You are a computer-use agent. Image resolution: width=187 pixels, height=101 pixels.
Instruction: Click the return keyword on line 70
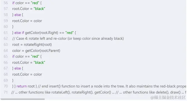pyautogui.click(x=22, y=86)
